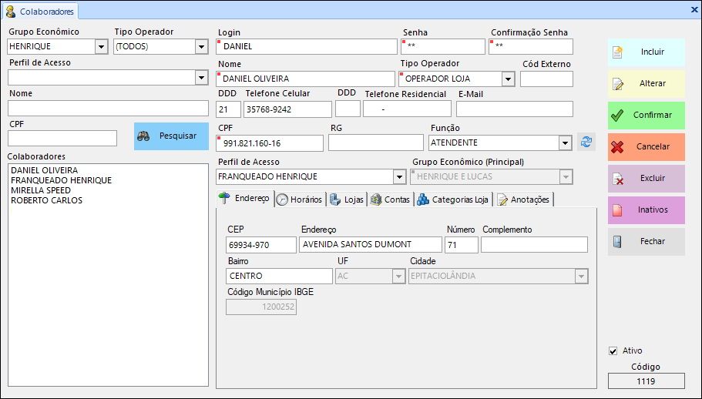Image resolution: width=702 pixels, height=399 pixels.
Task: Click the binoculars icon on Pesquisar
Action: 143,136
